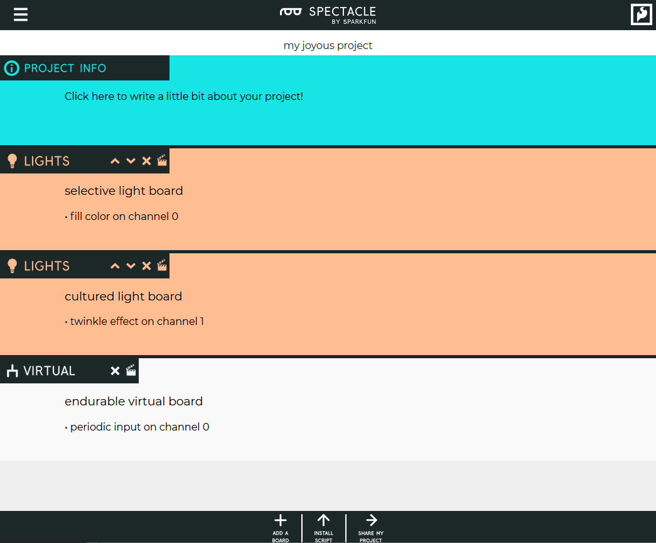Move selective light board up
The width and height of the screenshot is (656, 543).
coord(115,161)
